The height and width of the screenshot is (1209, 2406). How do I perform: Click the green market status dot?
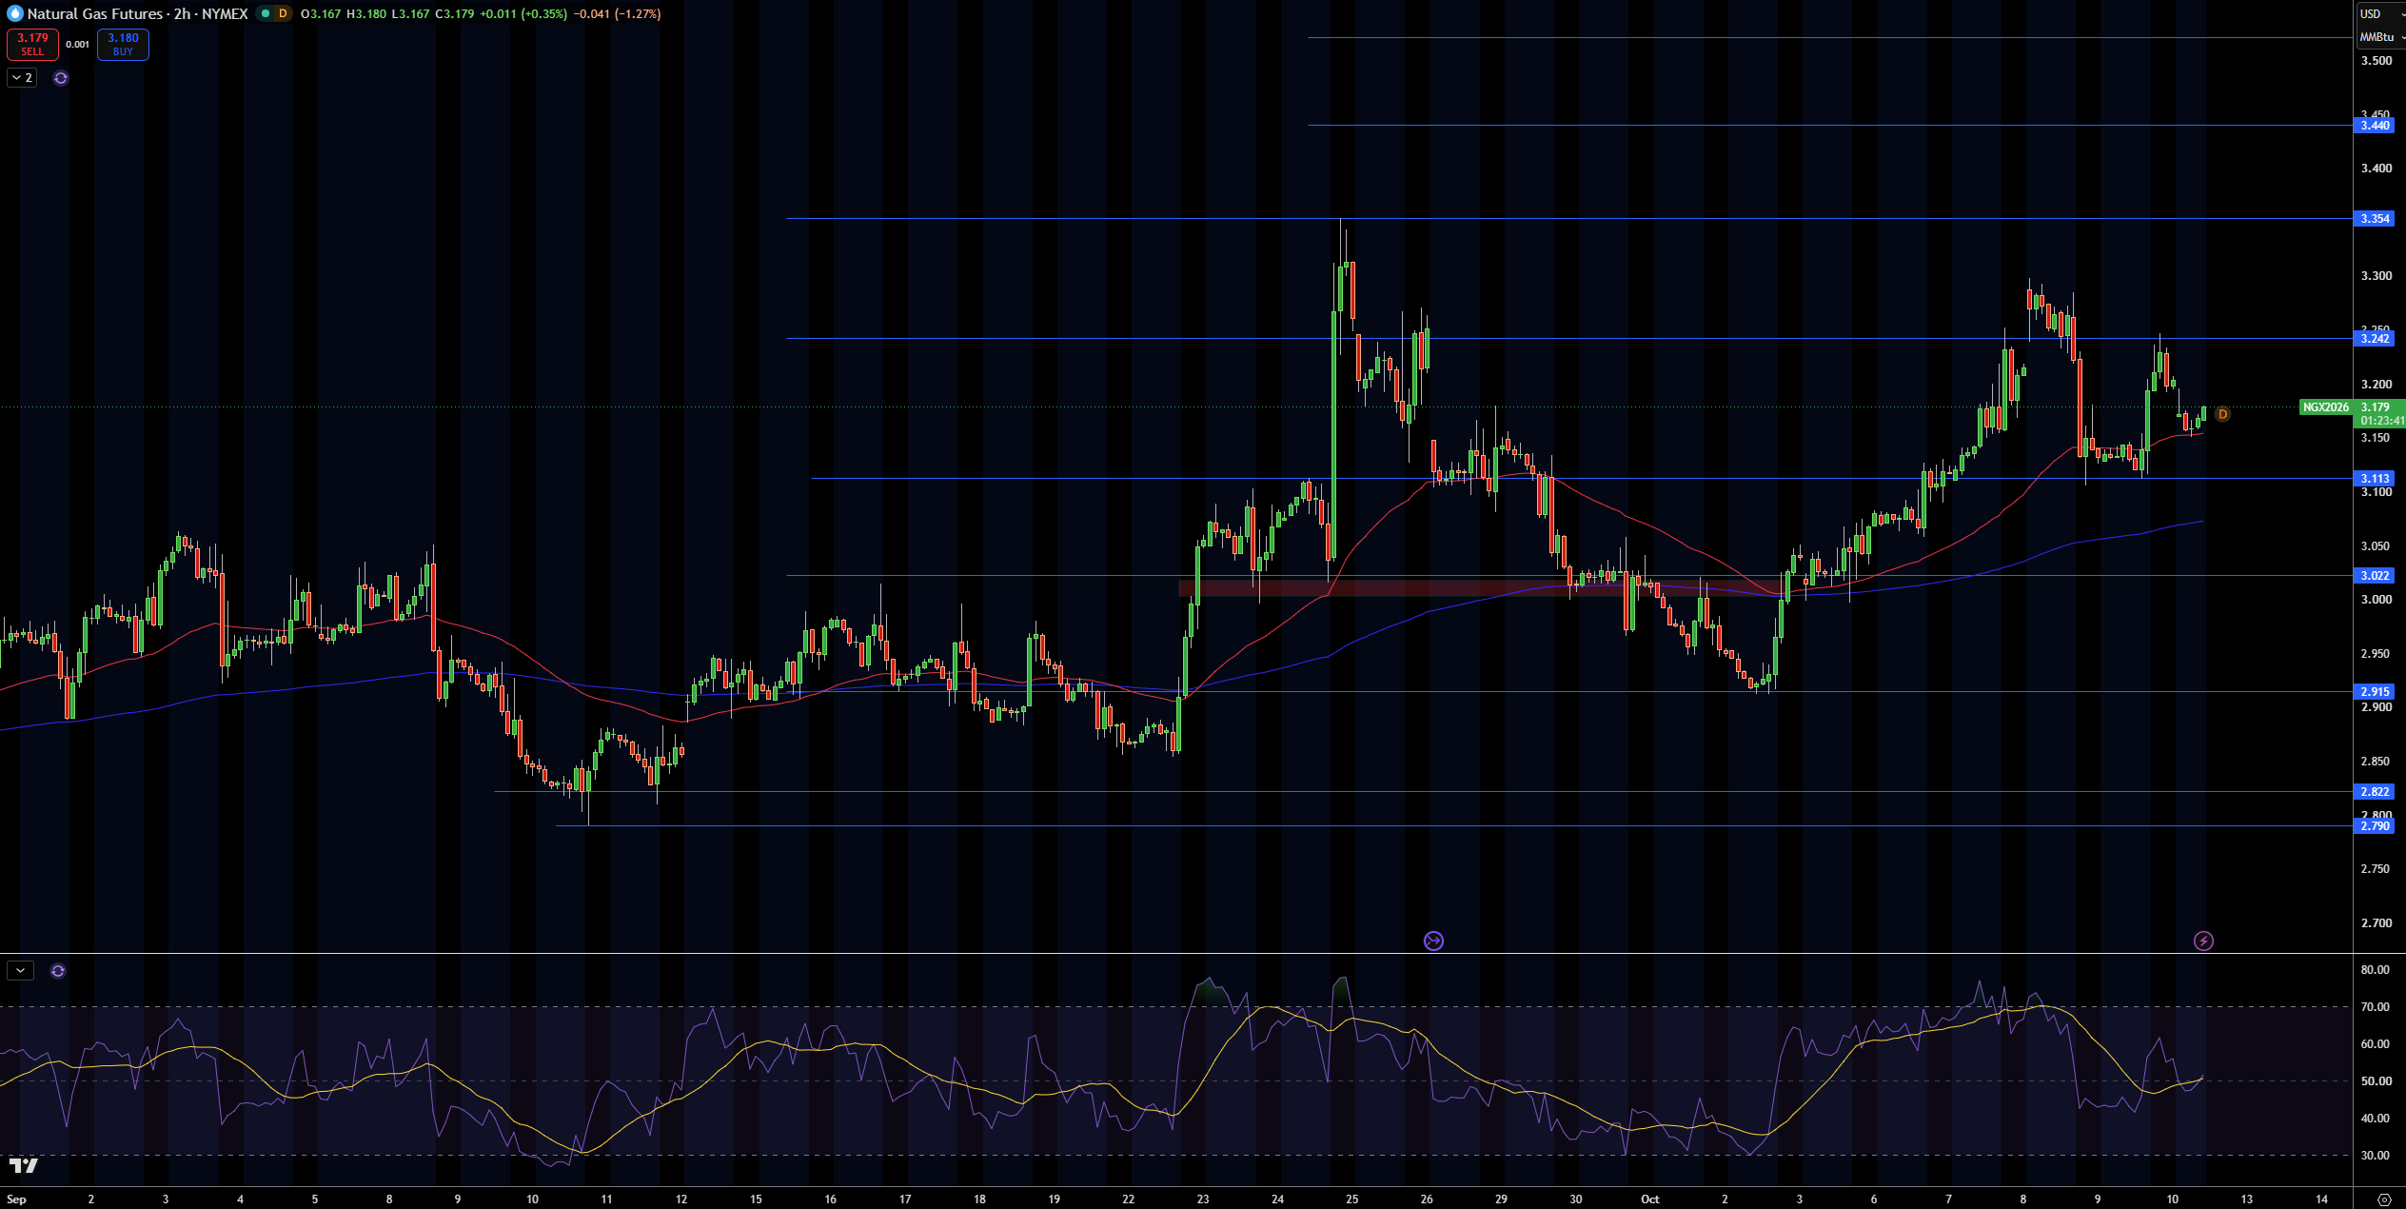click(266, 13)
